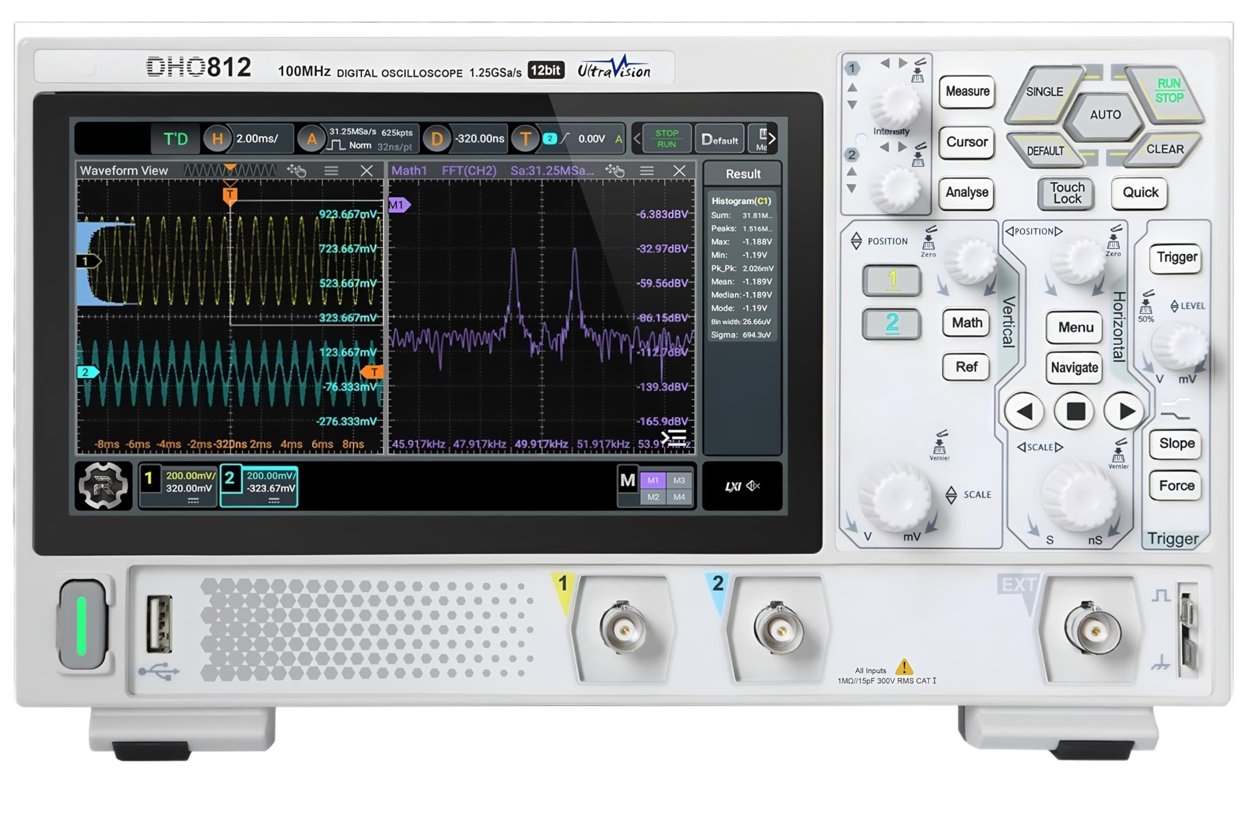
Task: Open the Horizontal Menu key
Action: pos(1075,327)
